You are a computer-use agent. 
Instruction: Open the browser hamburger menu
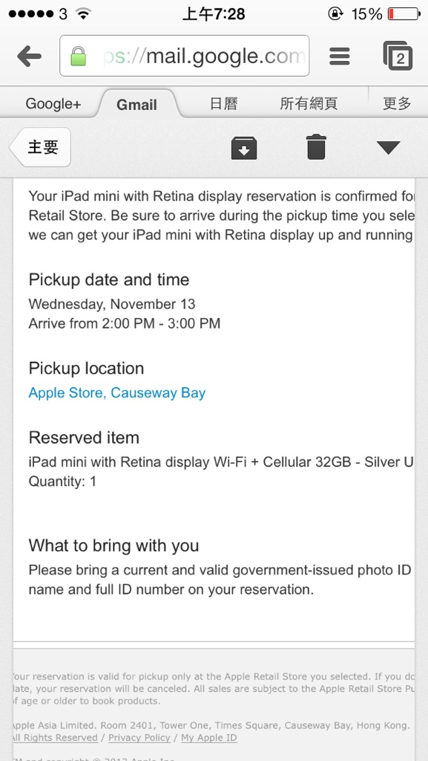pyautogui.click(x=340, y=56)
